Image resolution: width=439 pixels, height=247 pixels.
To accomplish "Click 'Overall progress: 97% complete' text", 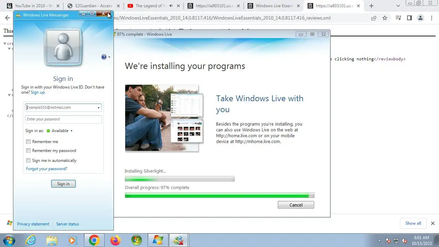I will click(x=157, y=187).
